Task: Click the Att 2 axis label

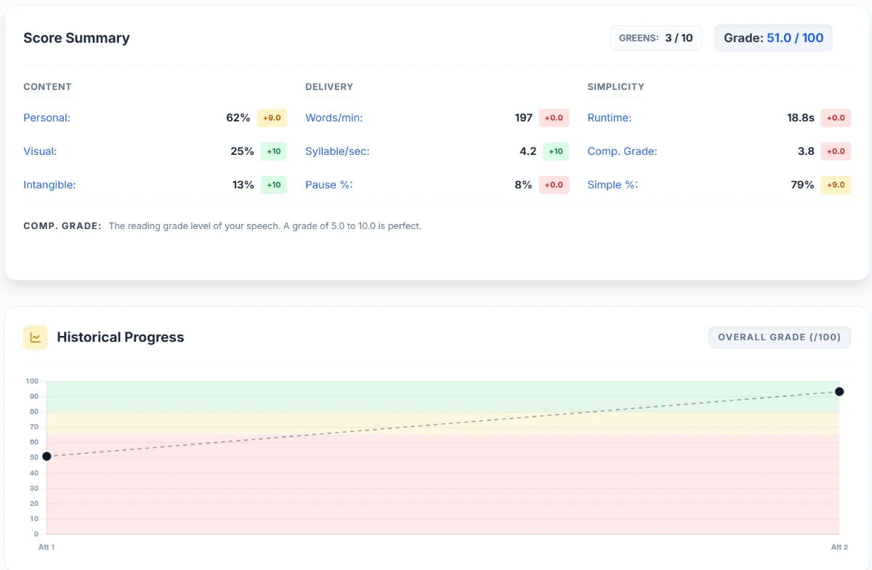Action: 839,547
